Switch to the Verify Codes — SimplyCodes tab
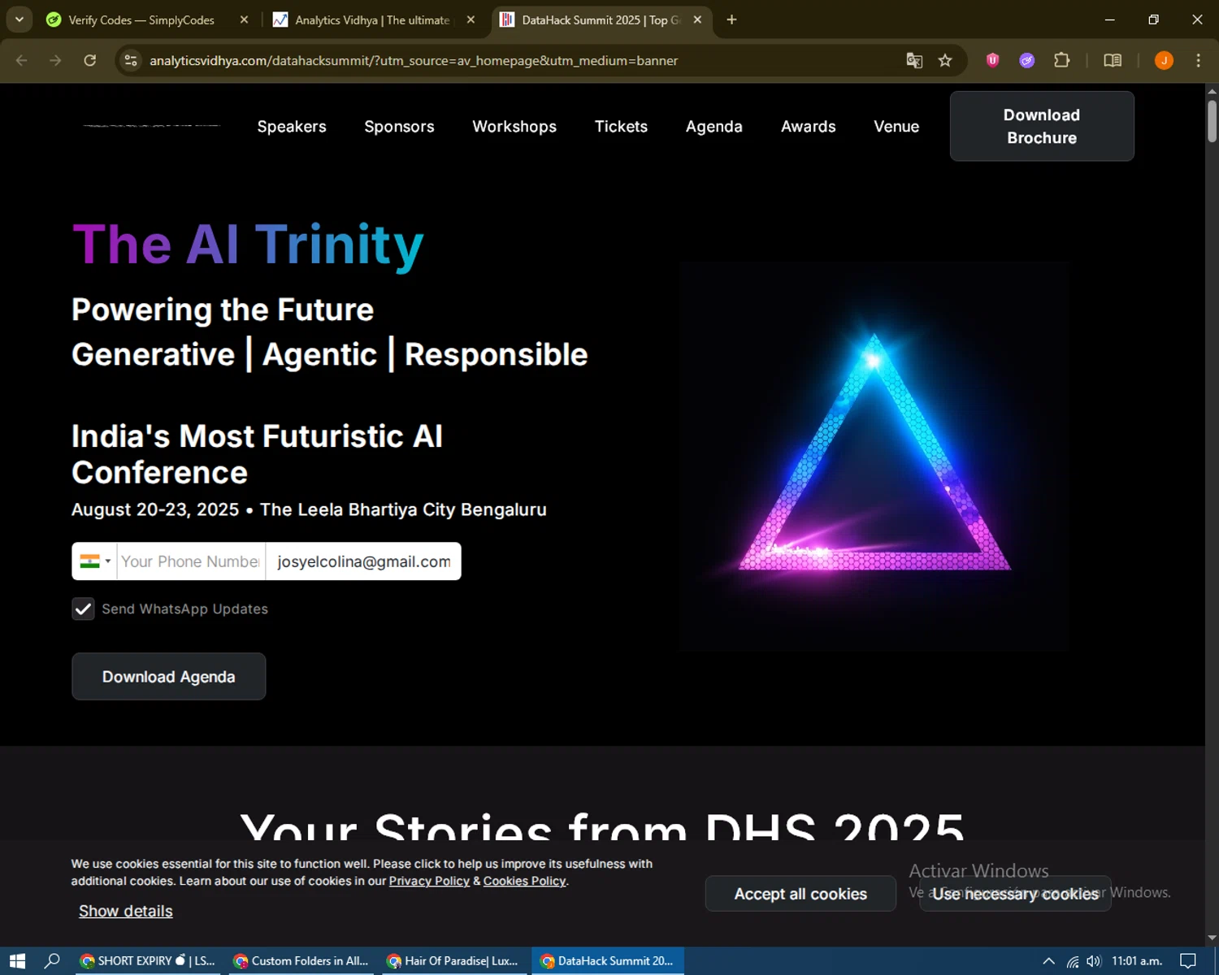Image resolution: width=1219 pixels, height=975 pixels. click(141, 19)
